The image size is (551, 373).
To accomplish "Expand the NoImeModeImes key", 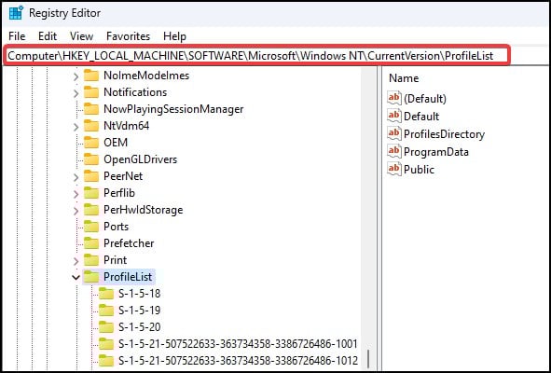I will click(76, 76).
